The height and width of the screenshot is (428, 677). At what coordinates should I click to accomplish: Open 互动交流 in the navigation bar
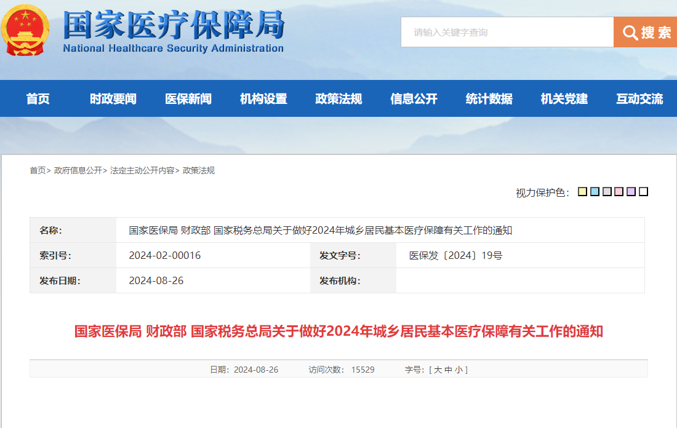(x=639, y=98)
